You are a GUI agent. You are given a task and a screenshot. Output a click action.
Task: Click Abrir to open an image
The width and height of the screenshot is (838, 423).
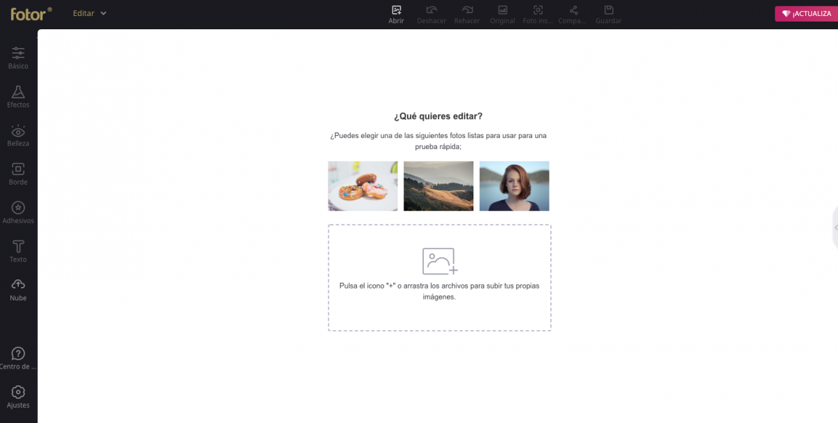tap(396, 14)
